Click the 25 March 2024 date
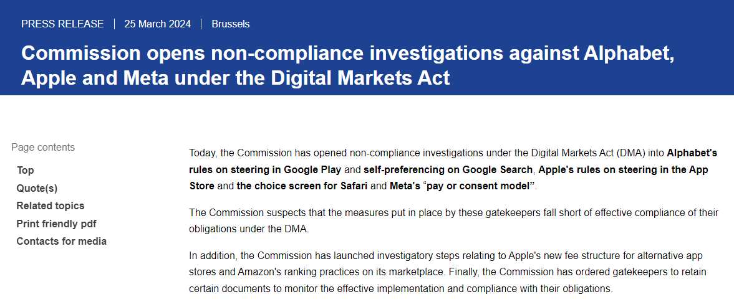 pos(158,24)
